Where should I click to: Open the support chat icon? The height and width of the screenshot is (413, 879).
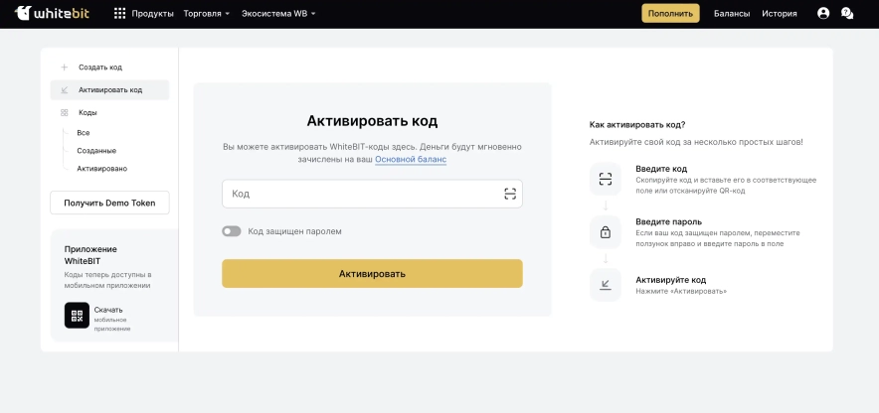click(x=847, y=14)
